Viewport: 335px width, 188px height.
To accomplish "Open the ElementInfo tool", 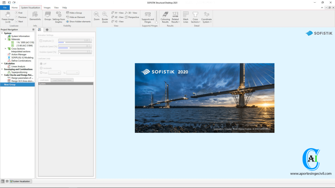I will [x=35, y=15].
